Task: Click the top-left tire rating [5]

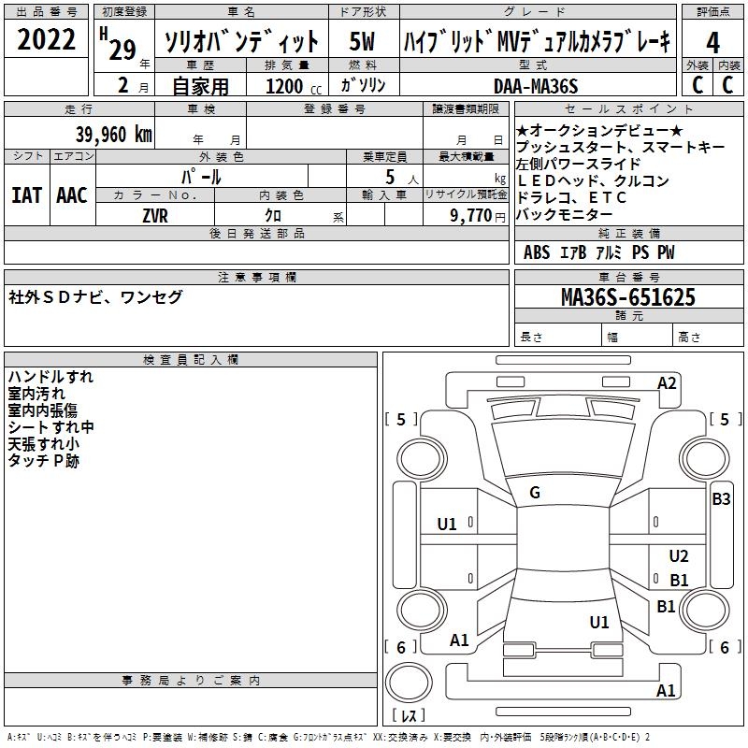Action: point(402,419)
